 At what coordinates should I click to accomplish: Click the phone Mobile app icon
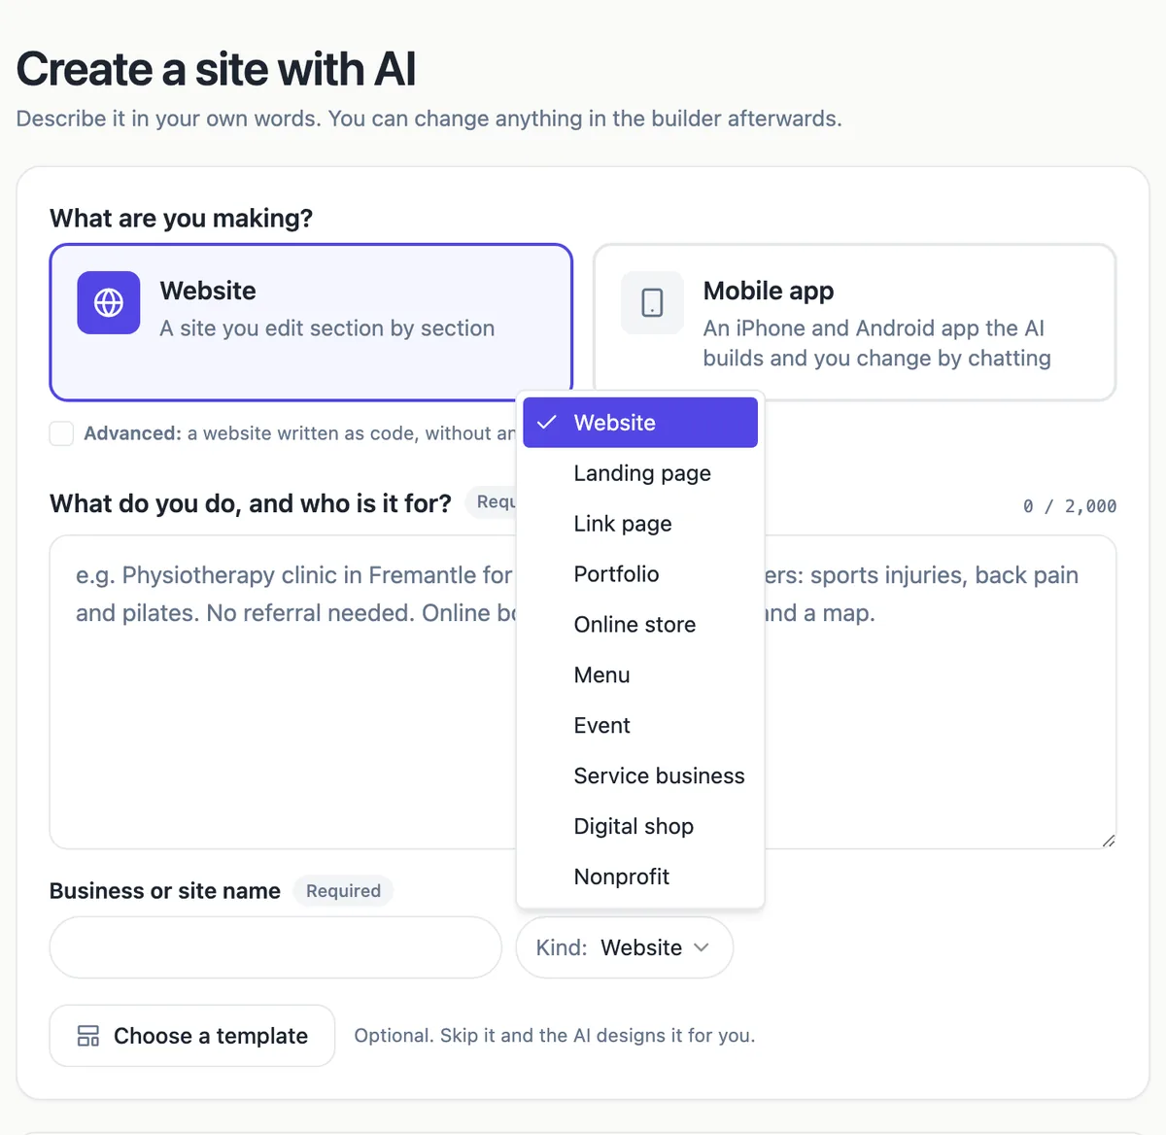(652, 302)
